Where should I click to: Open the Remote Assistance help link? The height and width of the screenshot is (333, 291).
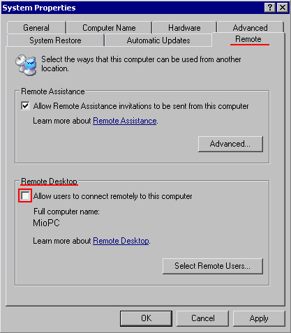point(125,121)
